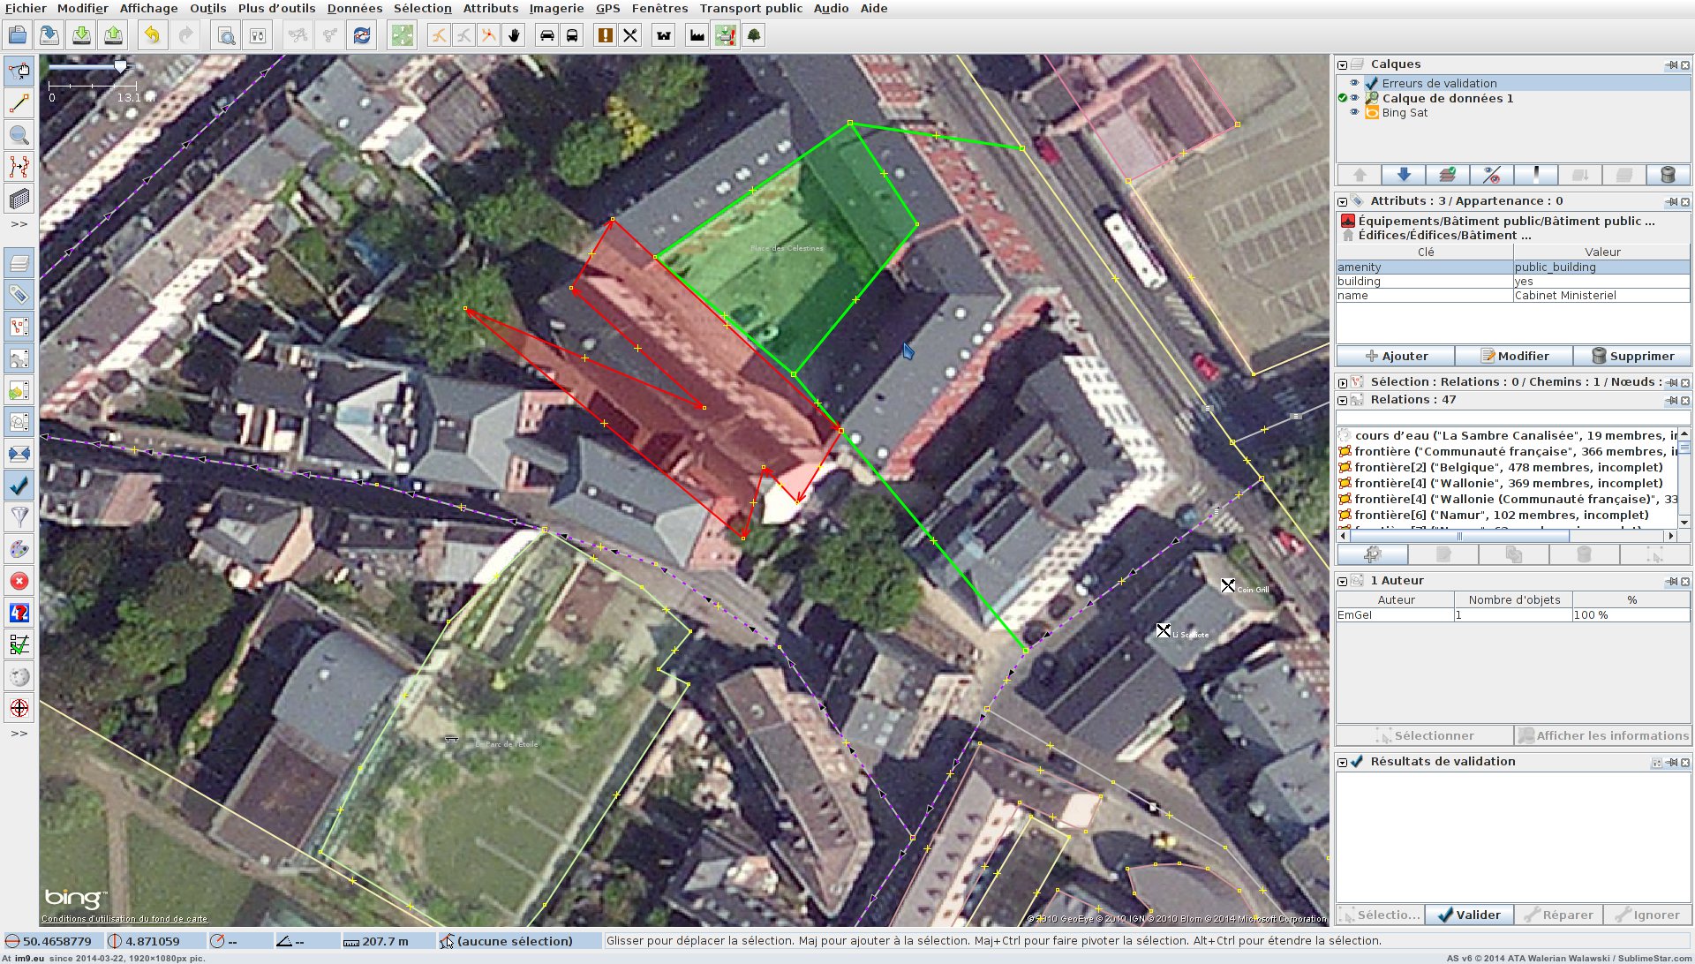Click the bus preset icon in the toolbar

coord(572,35)
